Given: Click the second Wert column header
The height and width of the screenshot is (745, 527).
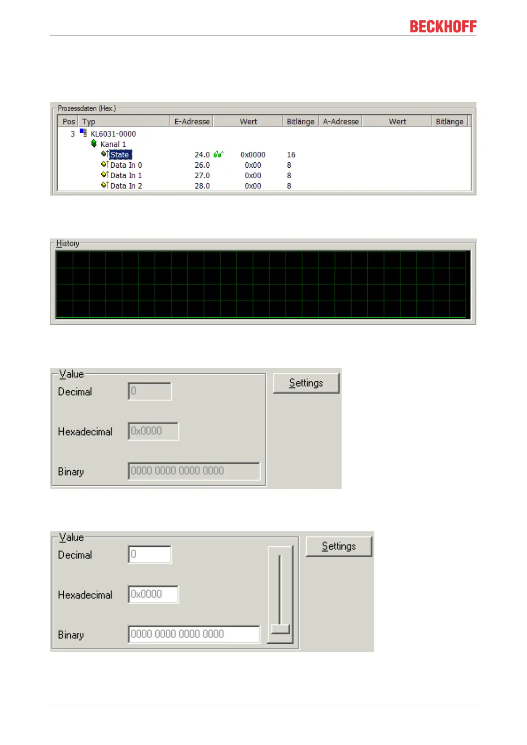Looking at the screenshot, I should [397, 121].
